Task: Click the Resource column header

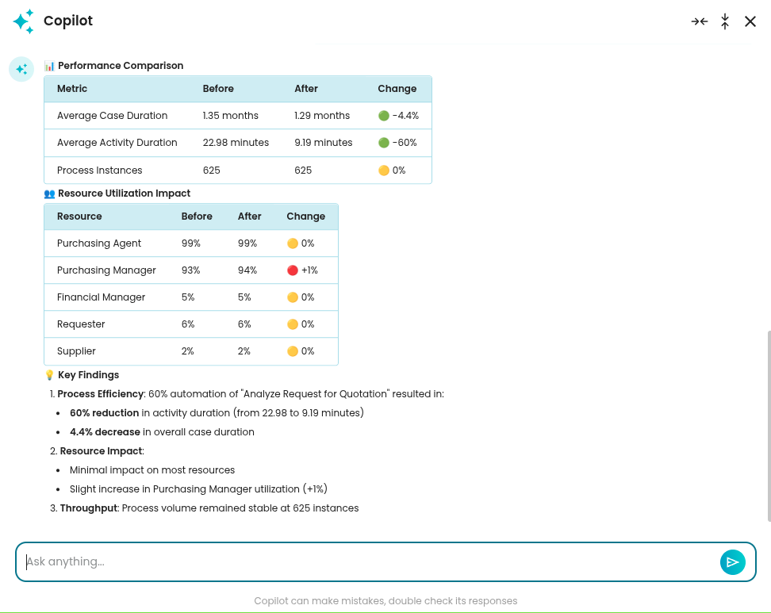Action: tap(79, 216)
